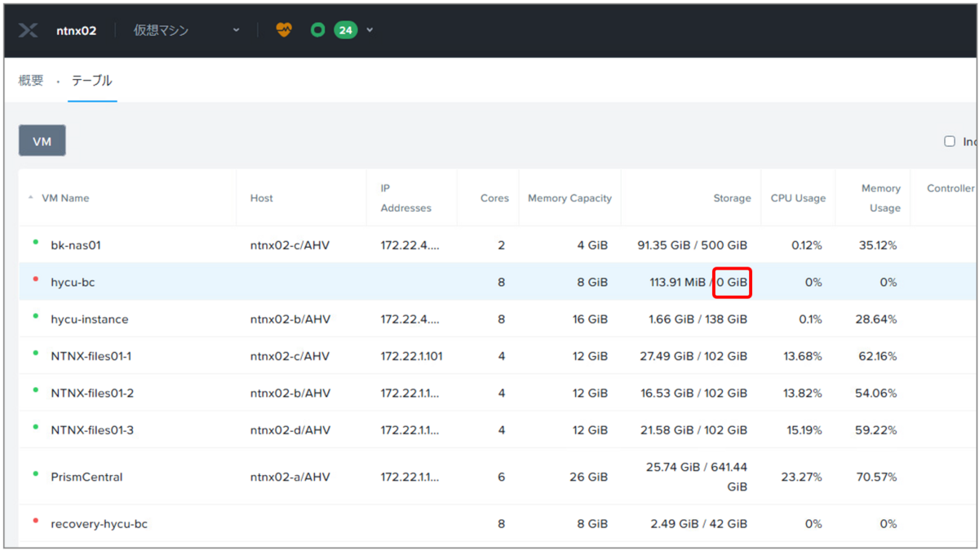
Task: Sort by Cores column header
Action: 494,198
